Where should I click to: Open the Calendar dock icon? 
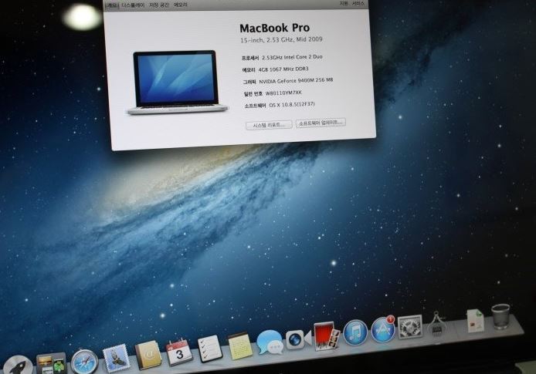pos(178,352)
